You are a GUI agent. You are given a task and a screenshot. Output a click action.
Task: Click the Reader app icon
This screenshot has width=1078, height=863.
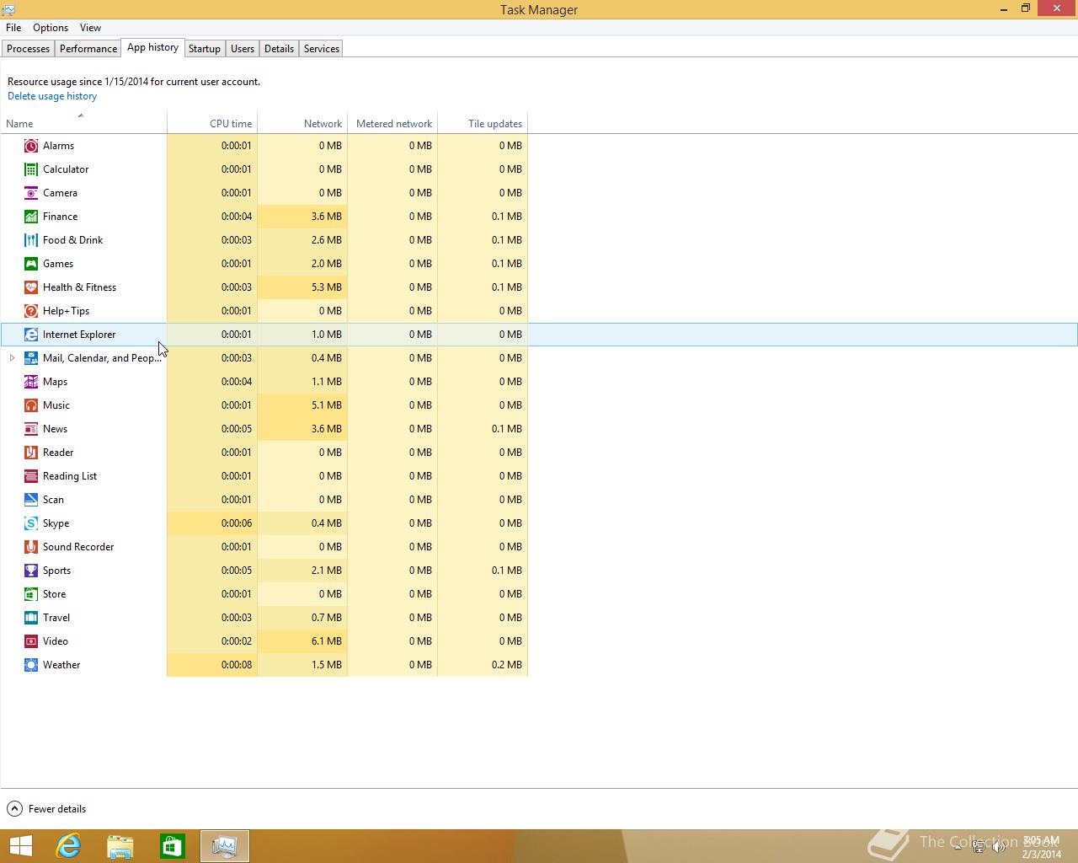click(x=31, y=453)
